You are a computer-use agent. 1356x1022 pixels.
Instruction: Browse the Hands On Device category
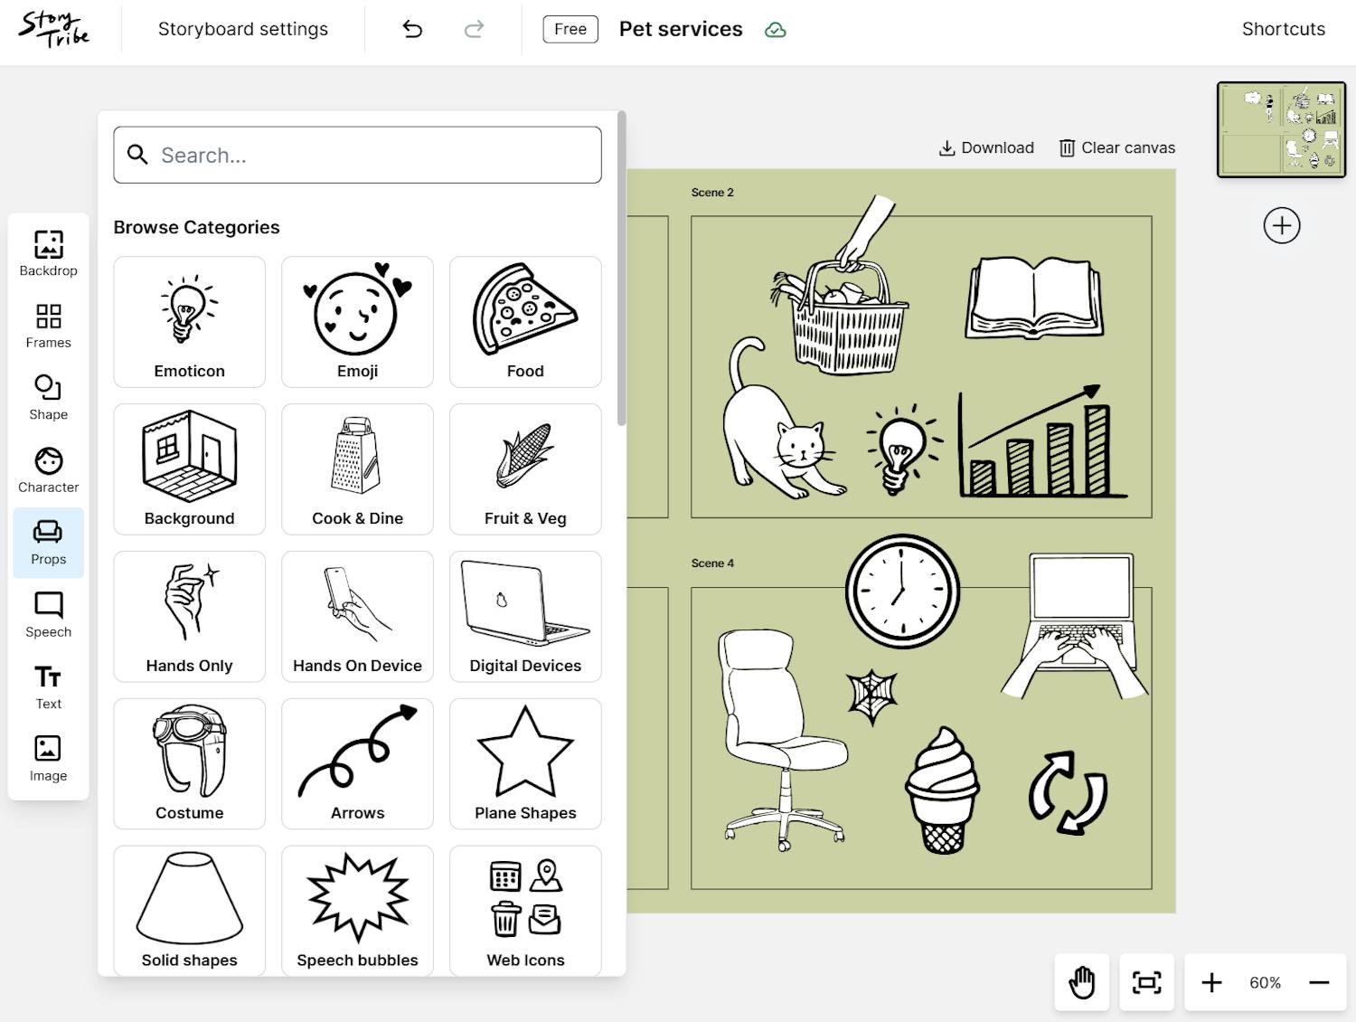tap(357, 616)
